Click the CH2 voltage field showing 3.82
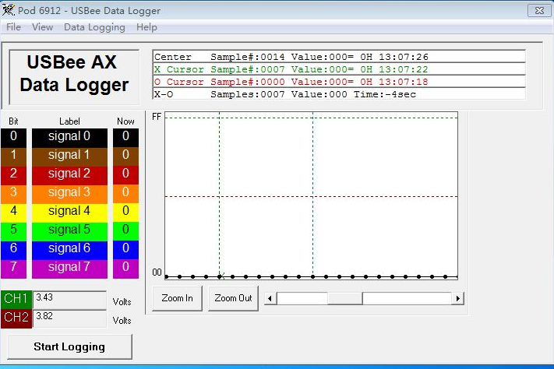 coord(69,319)
